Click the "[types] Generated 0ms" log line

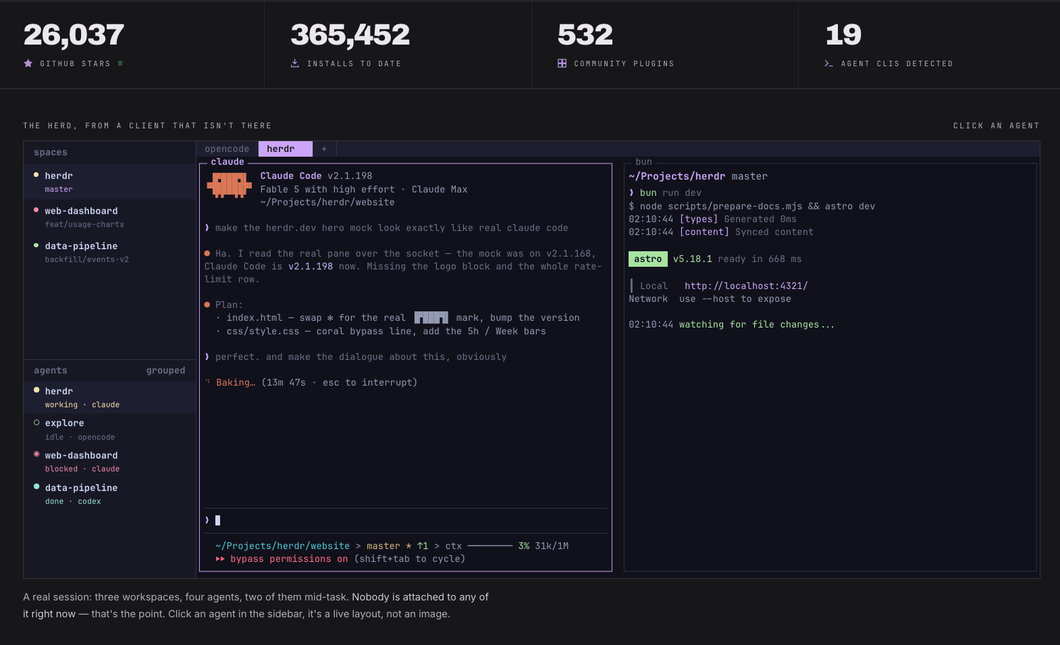(x=738, y=219)
